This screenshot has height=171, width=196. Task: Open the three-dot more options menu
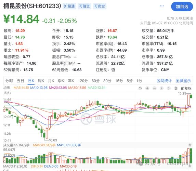[x=162, y=6]
